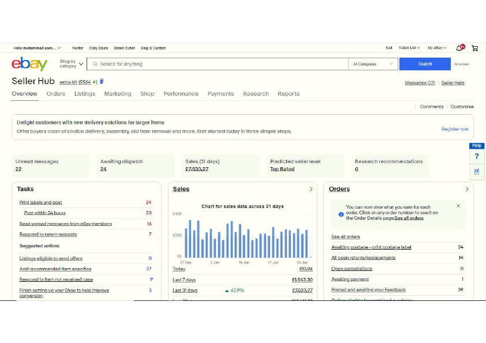Click the feedback note icon under Help

click(477, 172)
